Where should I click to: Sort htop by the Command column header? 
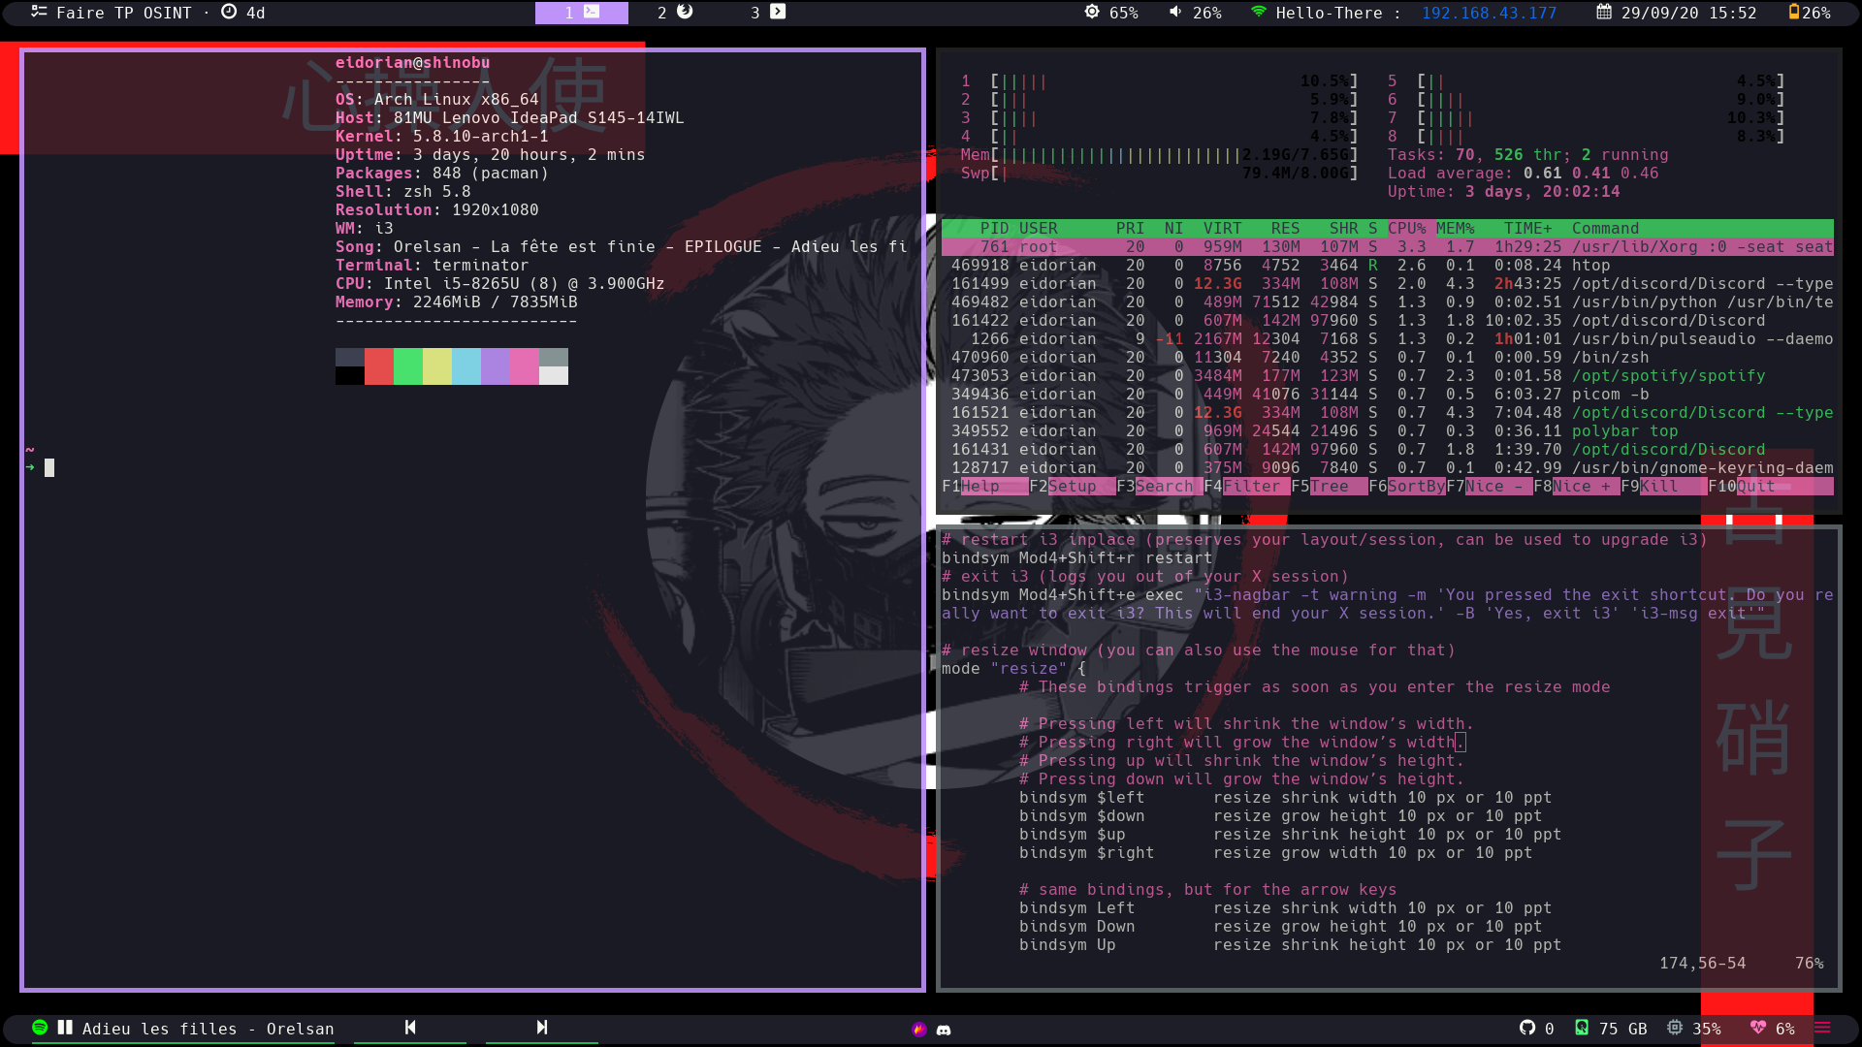[x=1605, y=229]
